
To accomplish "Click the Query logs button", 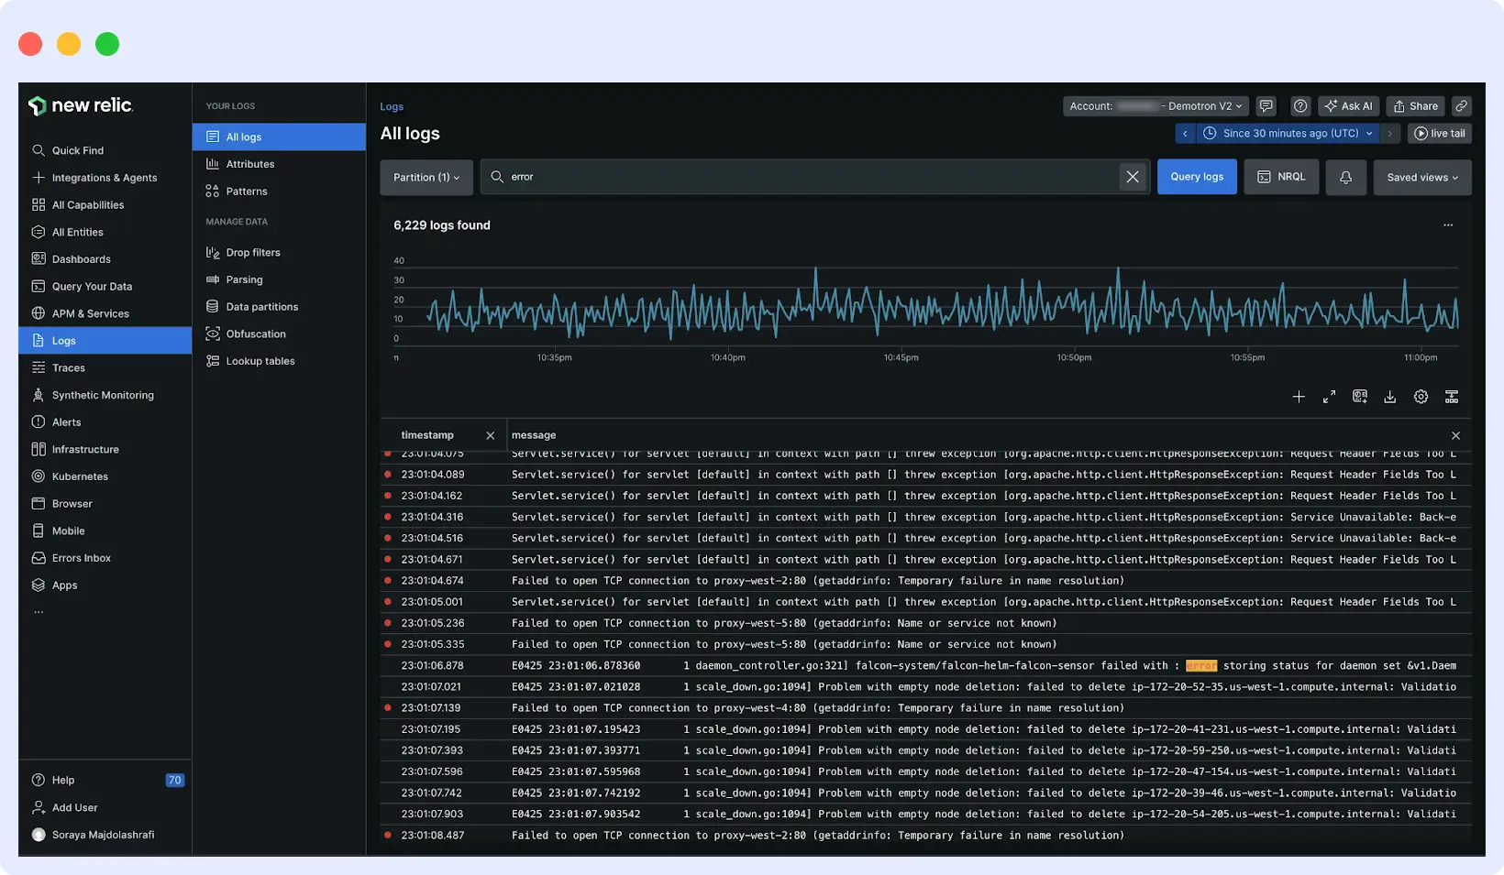I will tap(1197, 176).
